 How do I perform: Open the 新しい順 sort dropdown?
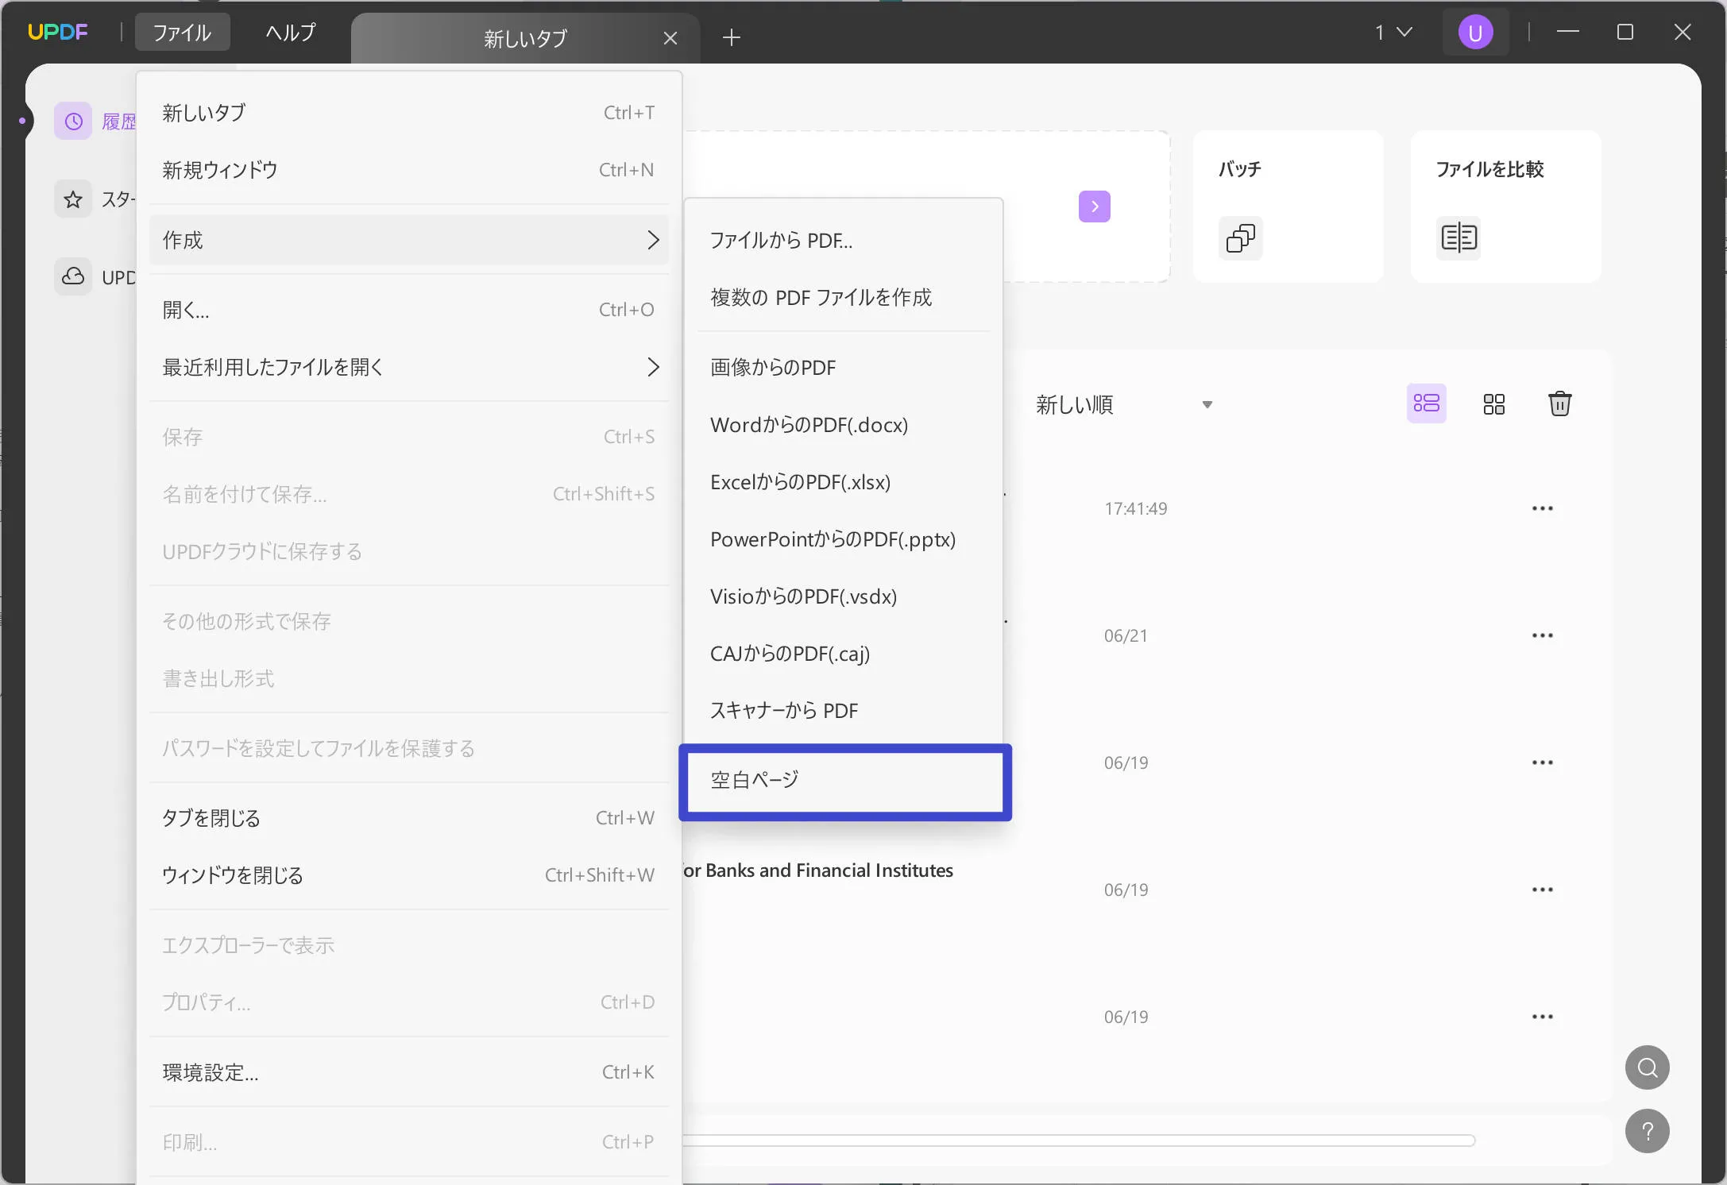[x=1124, y=405]
